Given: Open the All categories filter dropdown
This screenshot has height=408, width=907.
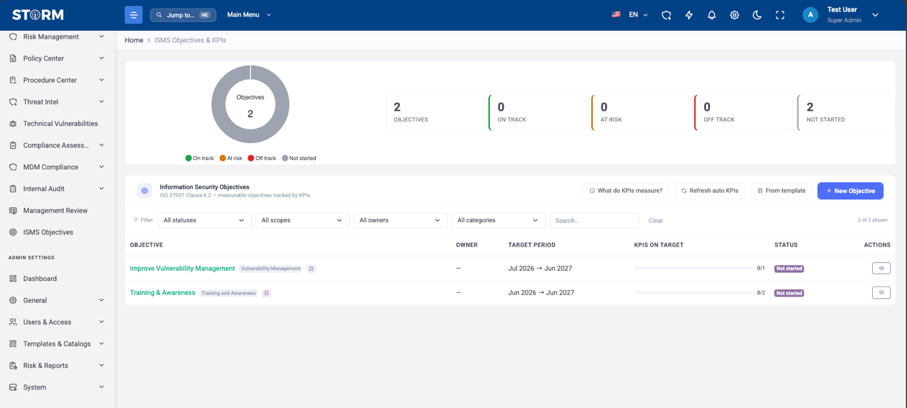Looking at the screenshot, I should 498,220.
